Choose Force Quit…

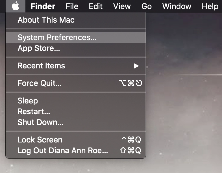point(76,83)
